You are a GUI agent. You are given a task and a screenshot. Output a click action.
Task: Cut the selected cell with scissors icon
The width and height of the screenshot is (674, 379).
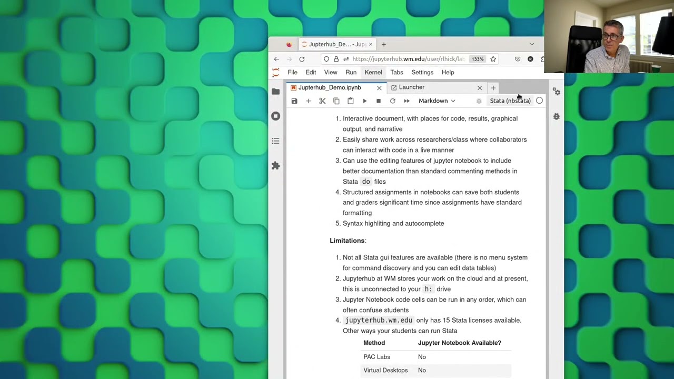(322, 101)
